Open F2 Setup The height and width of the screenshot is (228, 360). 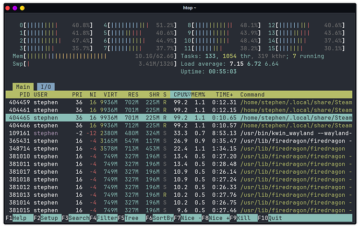click(47, 218)
